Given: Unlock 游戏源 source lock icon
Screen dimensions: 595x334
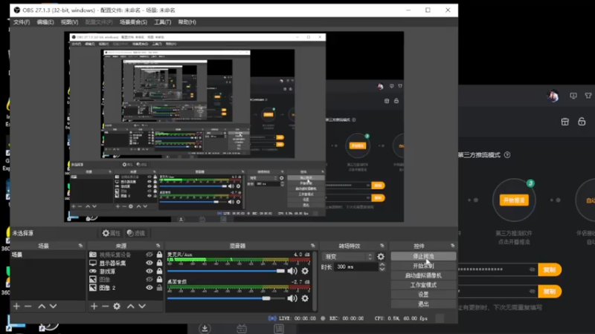Looking at the screenshot, I should (x=159, y=271).
